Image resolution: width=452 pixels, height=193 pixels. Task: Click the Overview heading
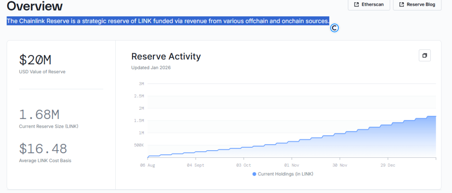[34, 6]
